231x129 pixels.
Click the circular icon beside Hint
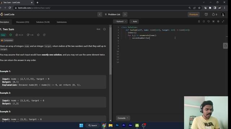point(104,29)
